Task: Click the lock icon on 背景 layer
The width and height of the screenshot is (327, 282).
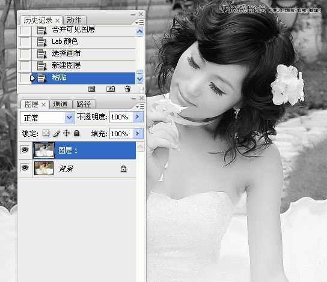Action: coord(123,169)
